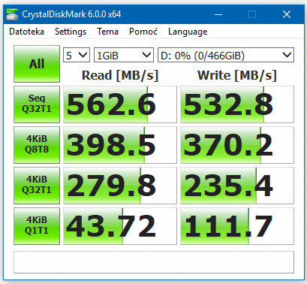Close the CrystalDiskMark window

[x=287, y=14]
